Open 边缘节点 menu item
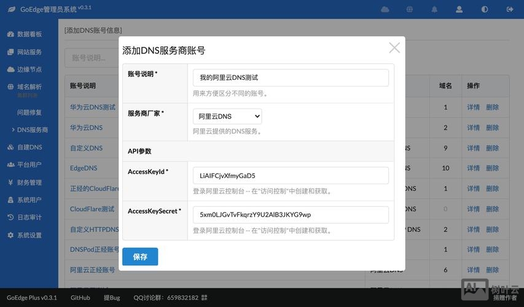 click(x=29, y=69)
